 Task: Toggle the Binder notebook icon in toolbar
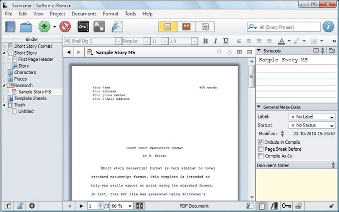[x=10, y=26]
